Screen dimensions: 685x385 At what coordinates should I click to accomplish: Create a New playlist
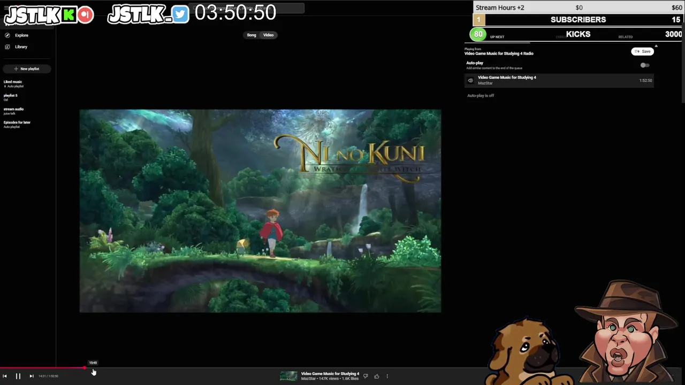coord(27,68)
